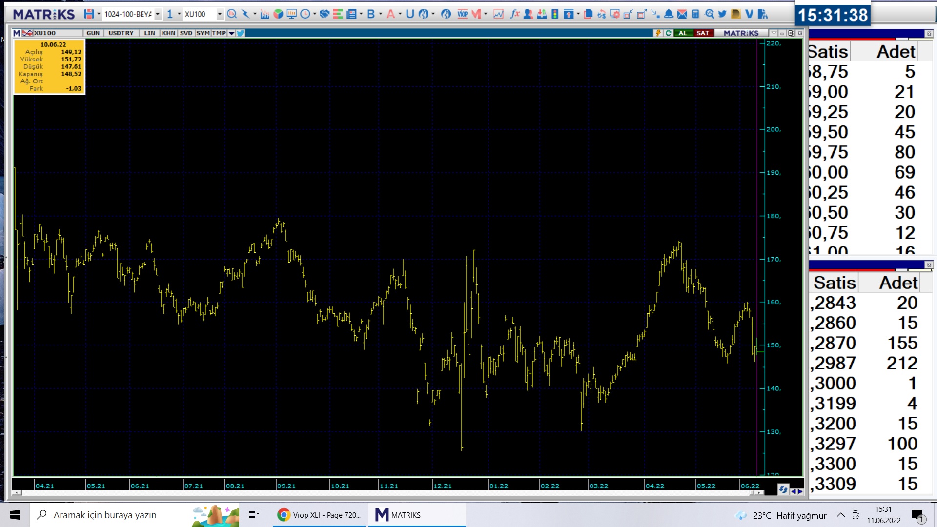Open the notification center icon
The width and height of the screenshot is (937, 527).
tap(918, 515)
